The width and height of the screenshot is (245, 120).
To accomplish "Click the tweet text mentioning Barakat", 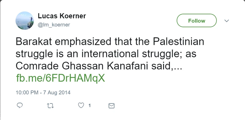I will [x=110, y=54].
